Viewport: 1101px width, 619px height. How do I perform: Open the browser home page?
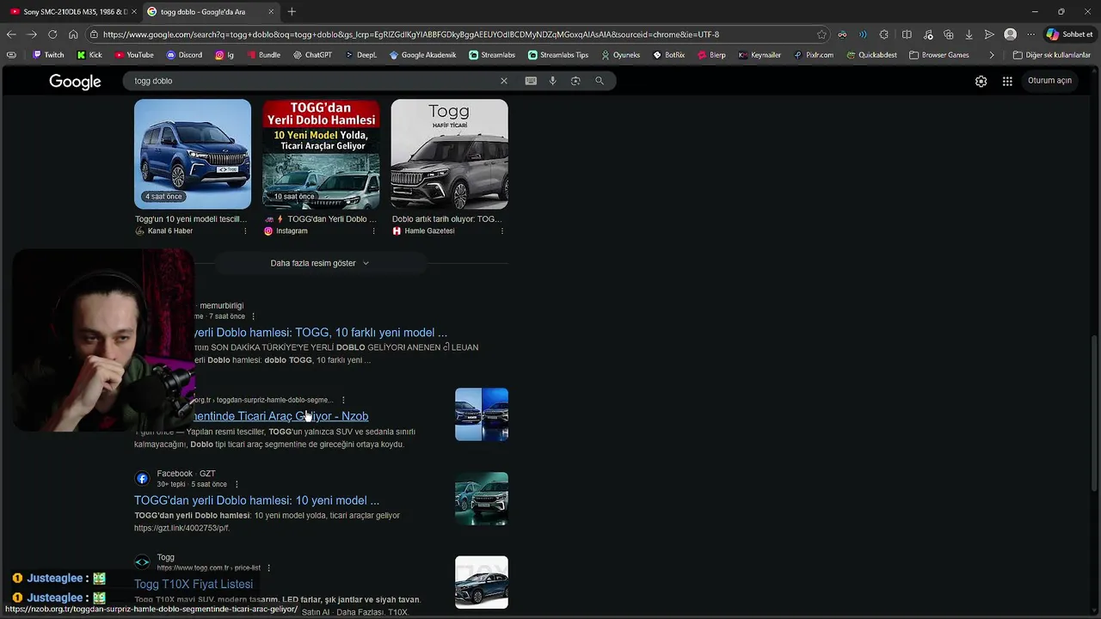point(73,34)
